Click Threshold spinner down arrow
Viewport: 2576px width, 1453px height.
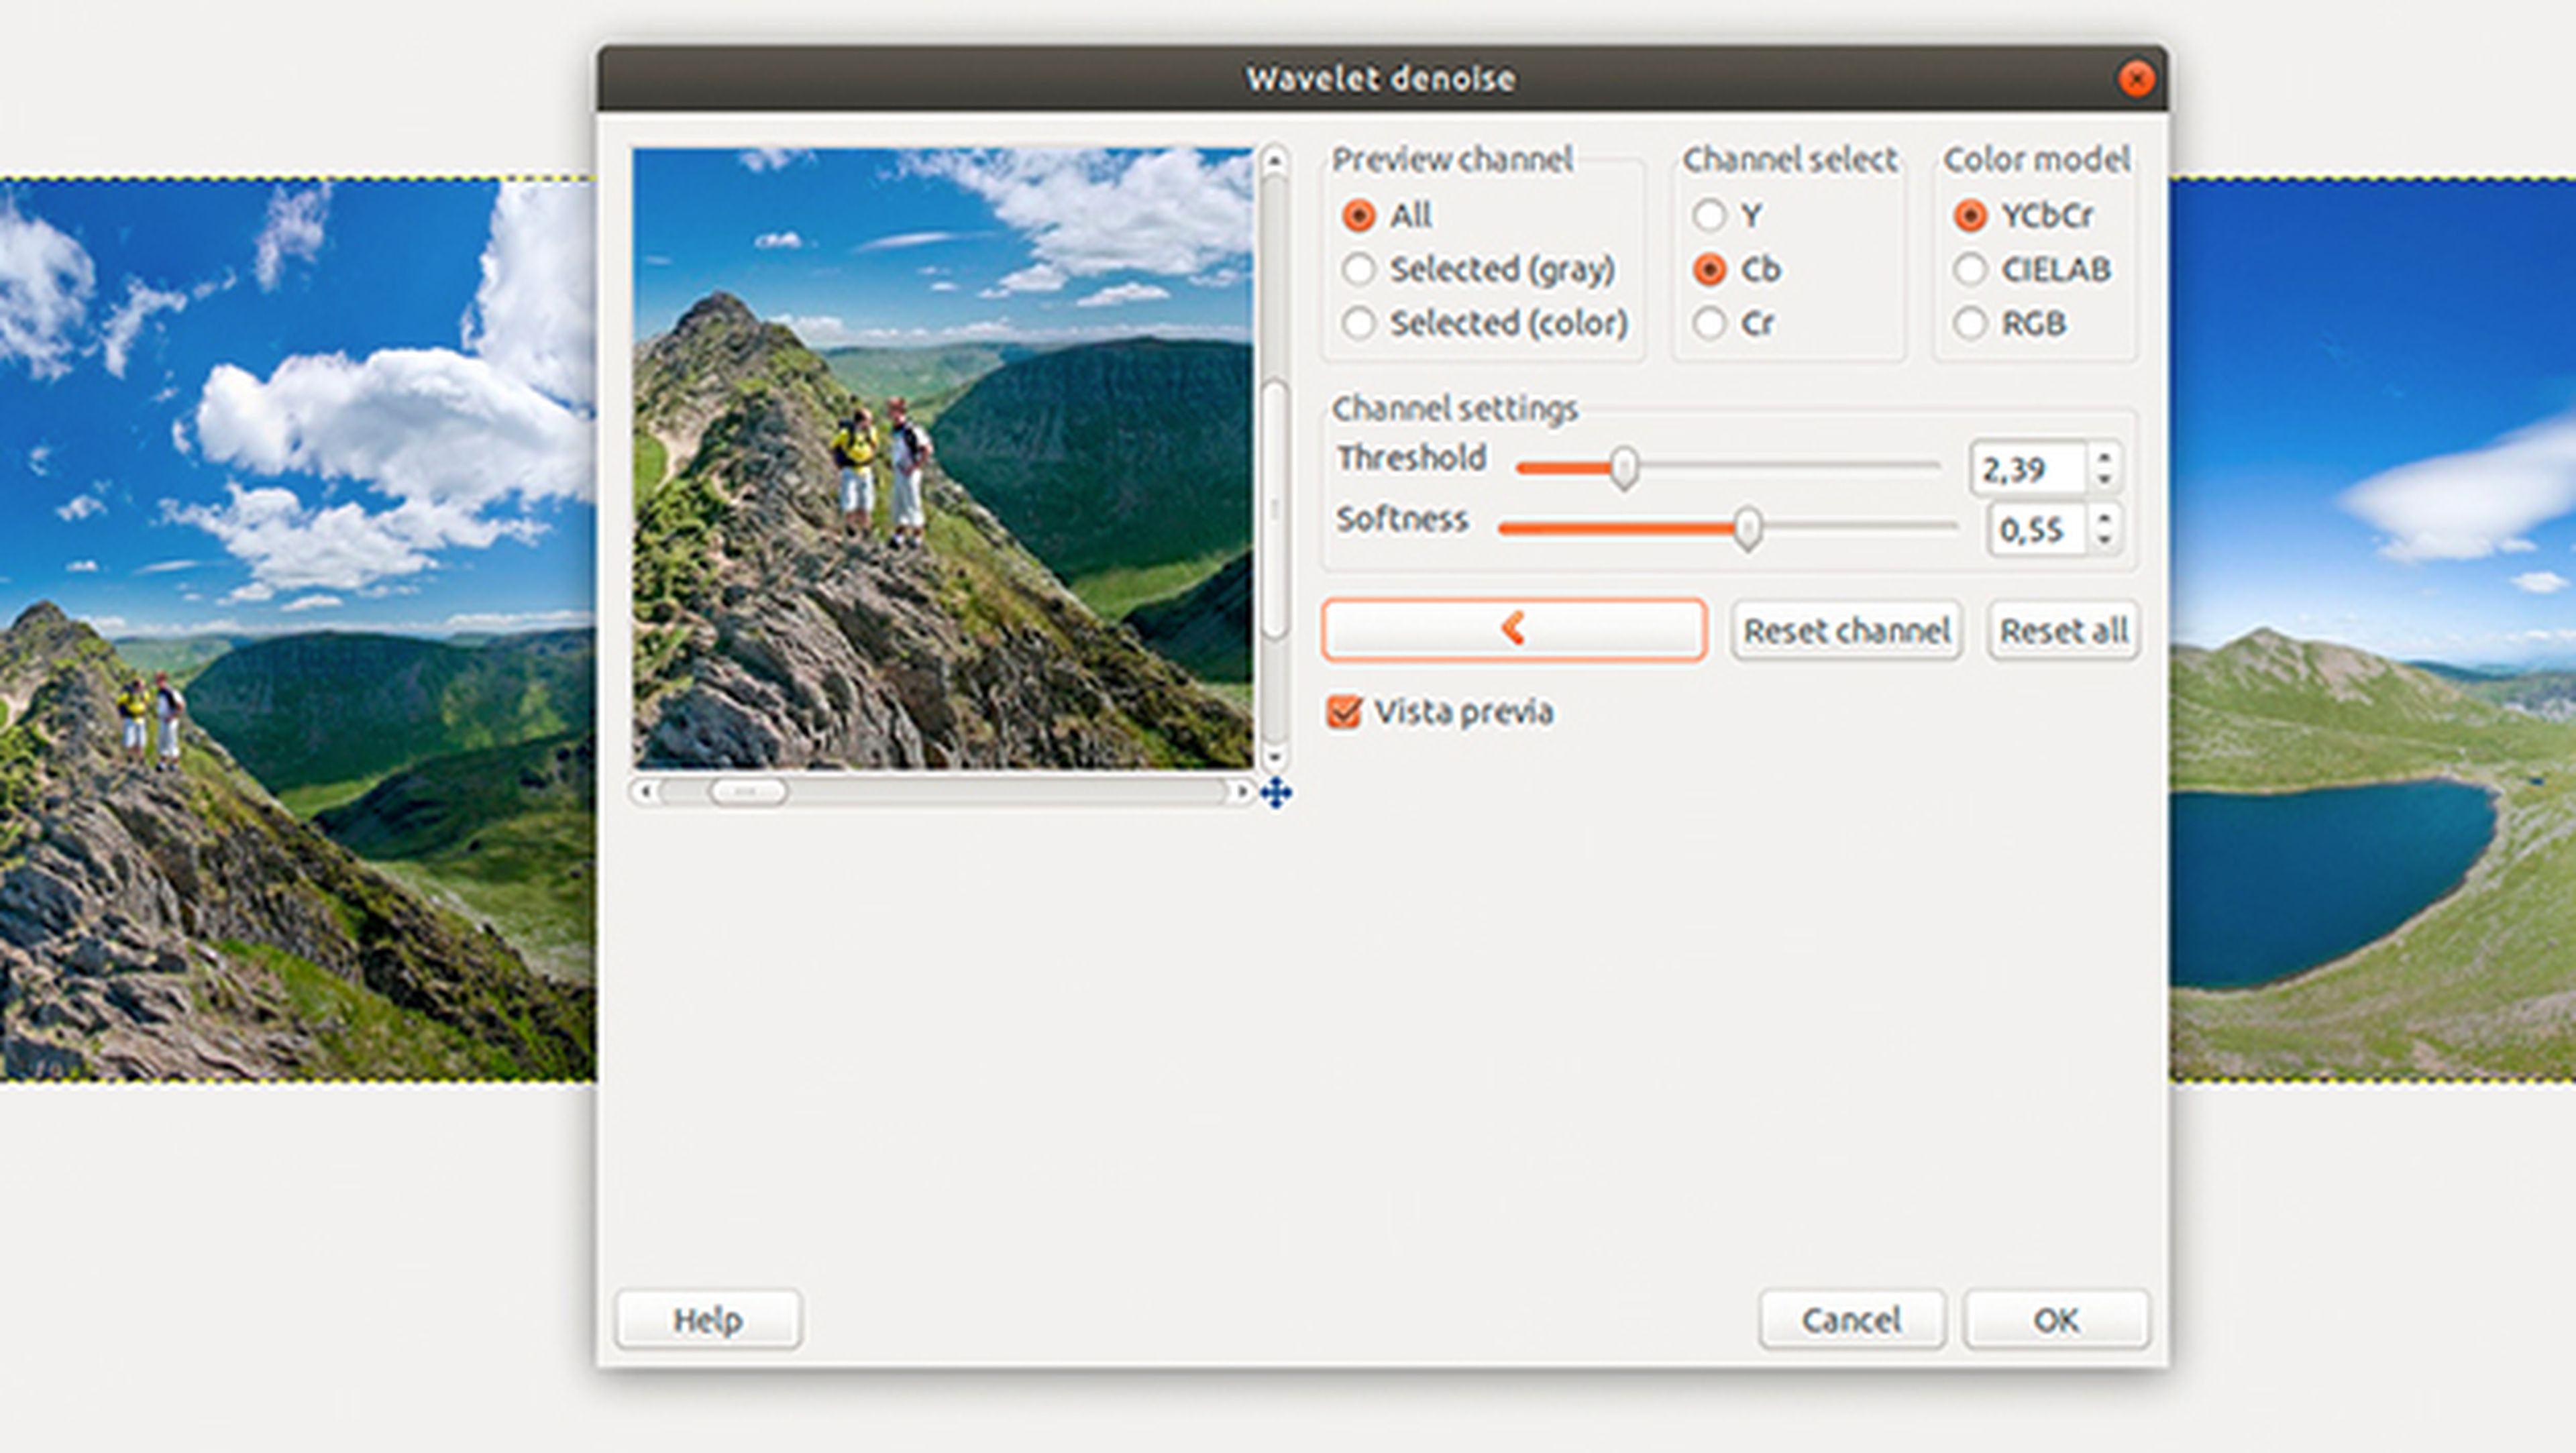[2104, 479]
